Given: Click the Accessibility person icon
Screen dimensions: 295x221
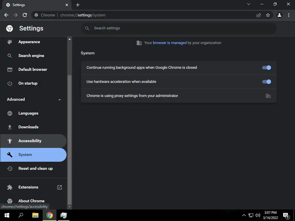Looking at the screenshot, I should tap(10, 141).
